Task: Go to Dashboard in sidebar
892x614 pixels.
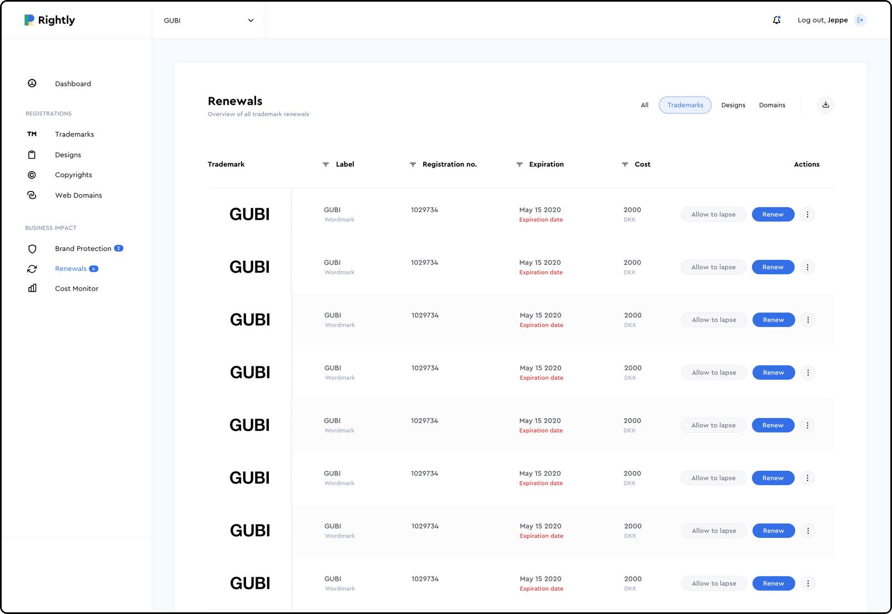Action: pos(73,84)
